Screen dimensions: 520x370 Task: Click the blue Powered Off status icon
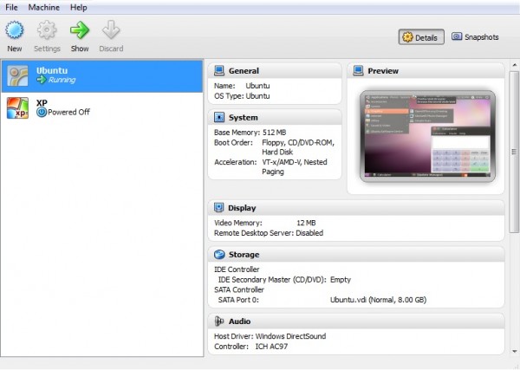42,112
